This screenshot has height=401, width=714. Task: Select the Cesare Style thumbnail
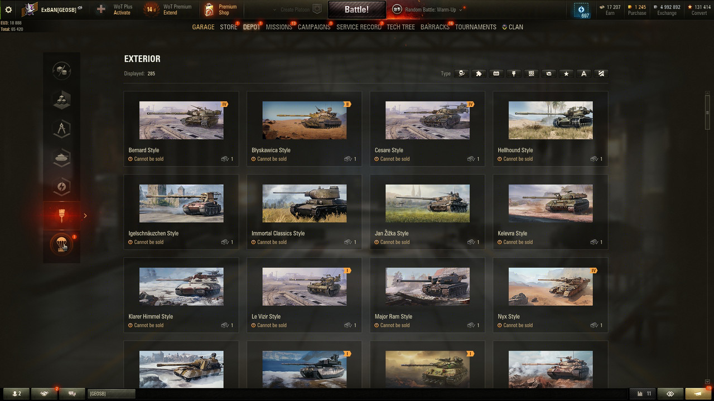(x=427, y=120)
